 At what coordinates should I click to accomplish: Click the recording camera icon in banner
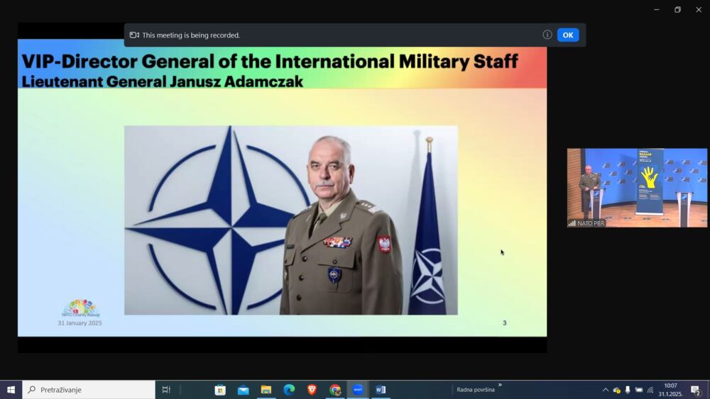click(134, 35)
